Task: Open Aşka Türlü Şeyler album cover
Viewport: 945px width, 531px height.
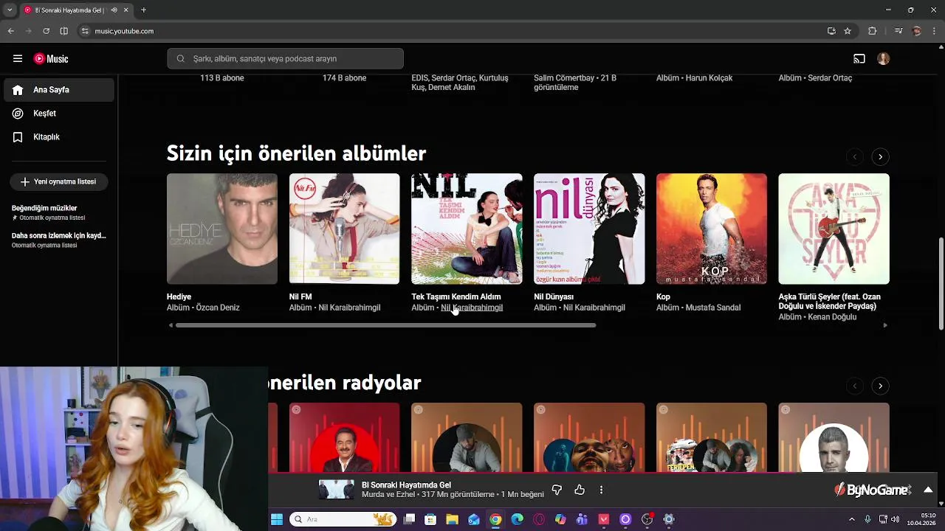Action: click(x=834, y=229)
